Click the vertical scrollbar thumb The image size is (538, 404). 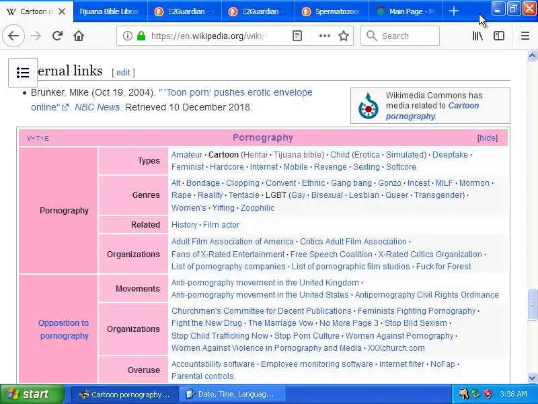pos(532,304)
